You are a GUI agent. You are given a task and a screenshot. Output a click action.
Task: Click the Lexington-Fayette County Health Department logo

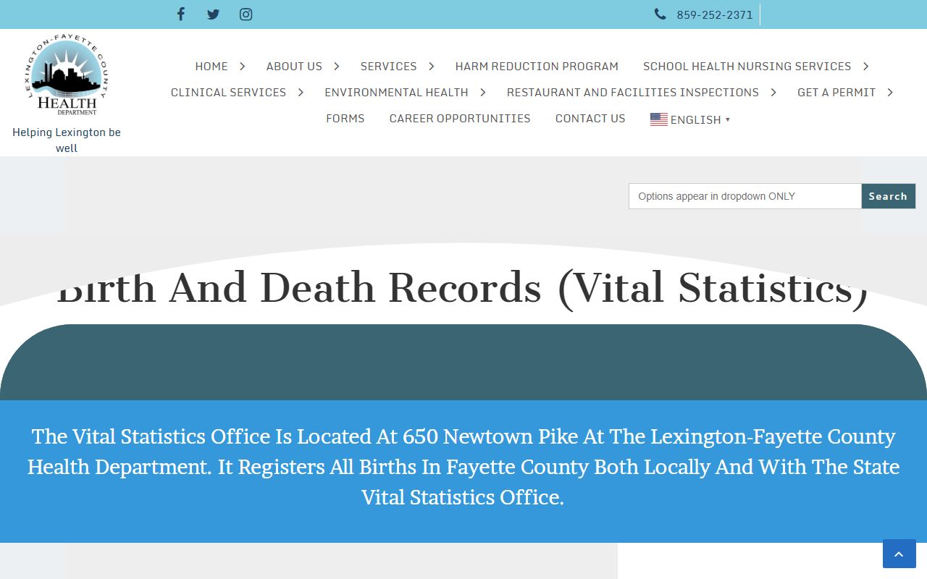pyautogui.click(x=67, y=75)
